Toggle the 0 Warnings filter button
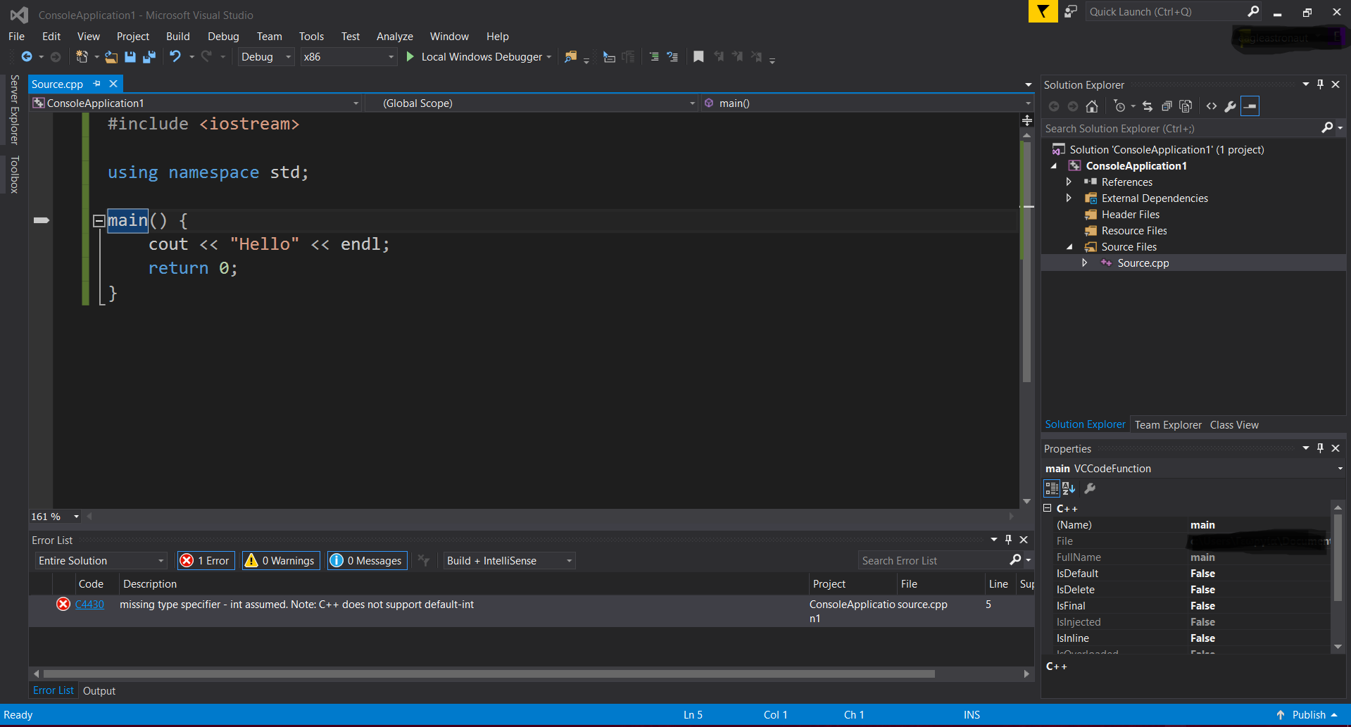 [x=281, y=561]
